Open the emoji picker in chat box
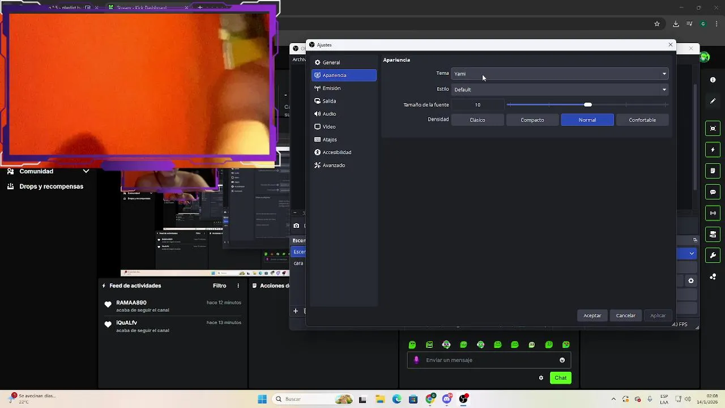Viewport: 725px width, 408px height. (x=562, y=360)
